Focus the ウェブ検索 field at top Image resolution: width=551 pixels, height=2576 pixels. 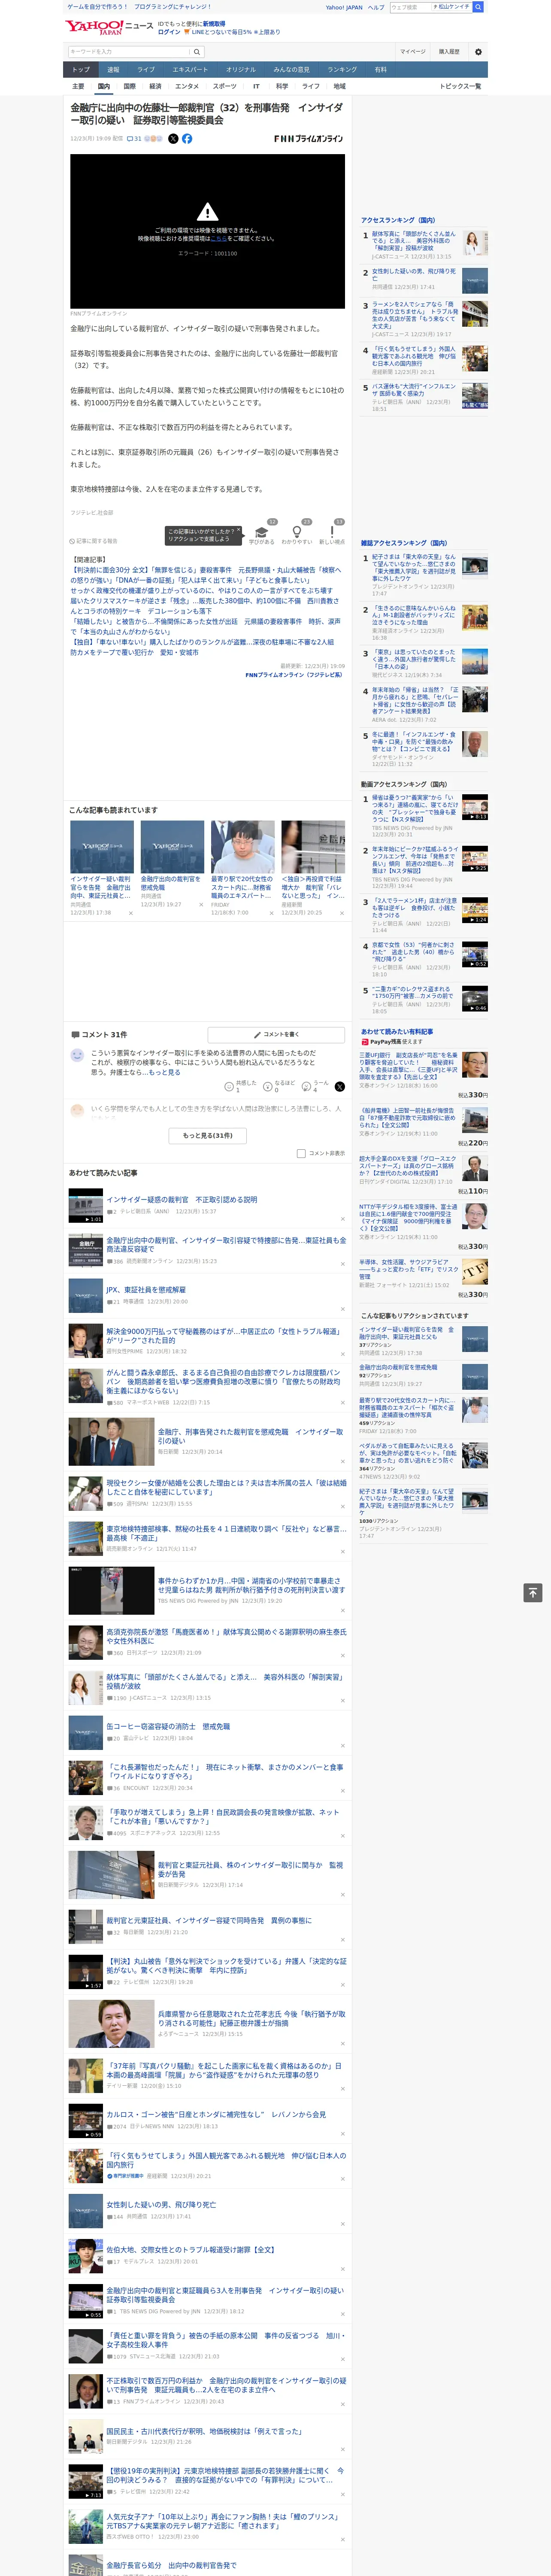410,7
